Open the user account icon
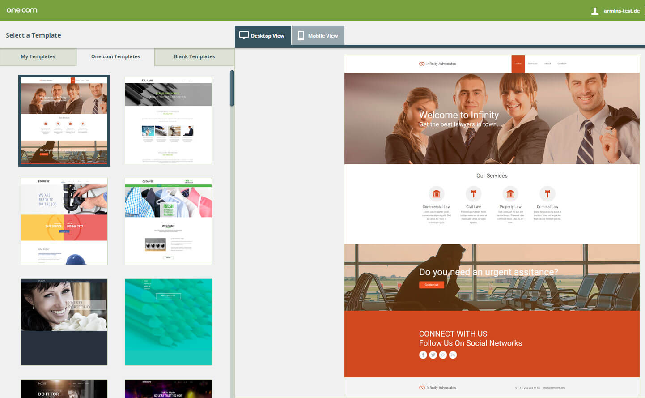 pyautogui.click(x=595, y=11)
